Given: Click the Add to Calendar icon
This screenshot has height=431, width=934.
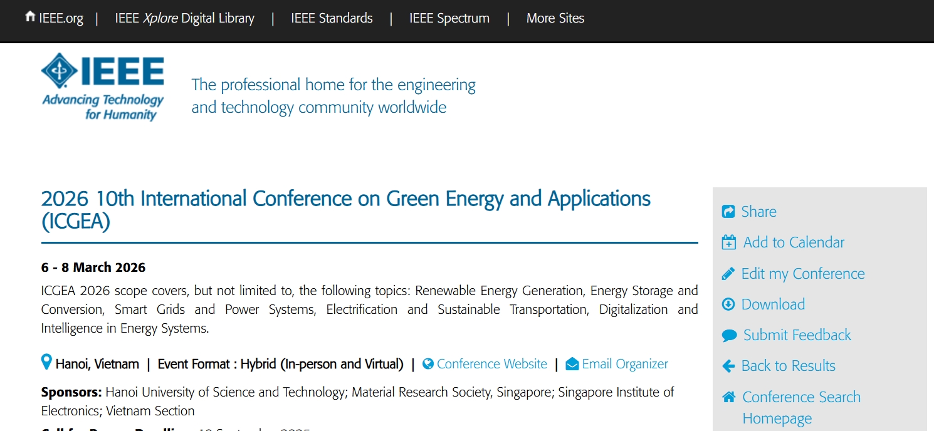Looking at the screenshot, I should pos(729,242).
